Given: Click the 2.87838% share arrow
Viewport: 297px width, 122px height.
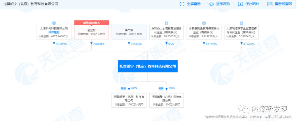Looking at the screenshot, I should (92, 43).
